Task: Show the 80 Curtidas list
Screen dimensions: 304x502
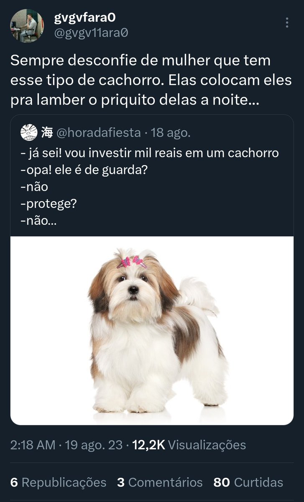Action: (248, 482)
